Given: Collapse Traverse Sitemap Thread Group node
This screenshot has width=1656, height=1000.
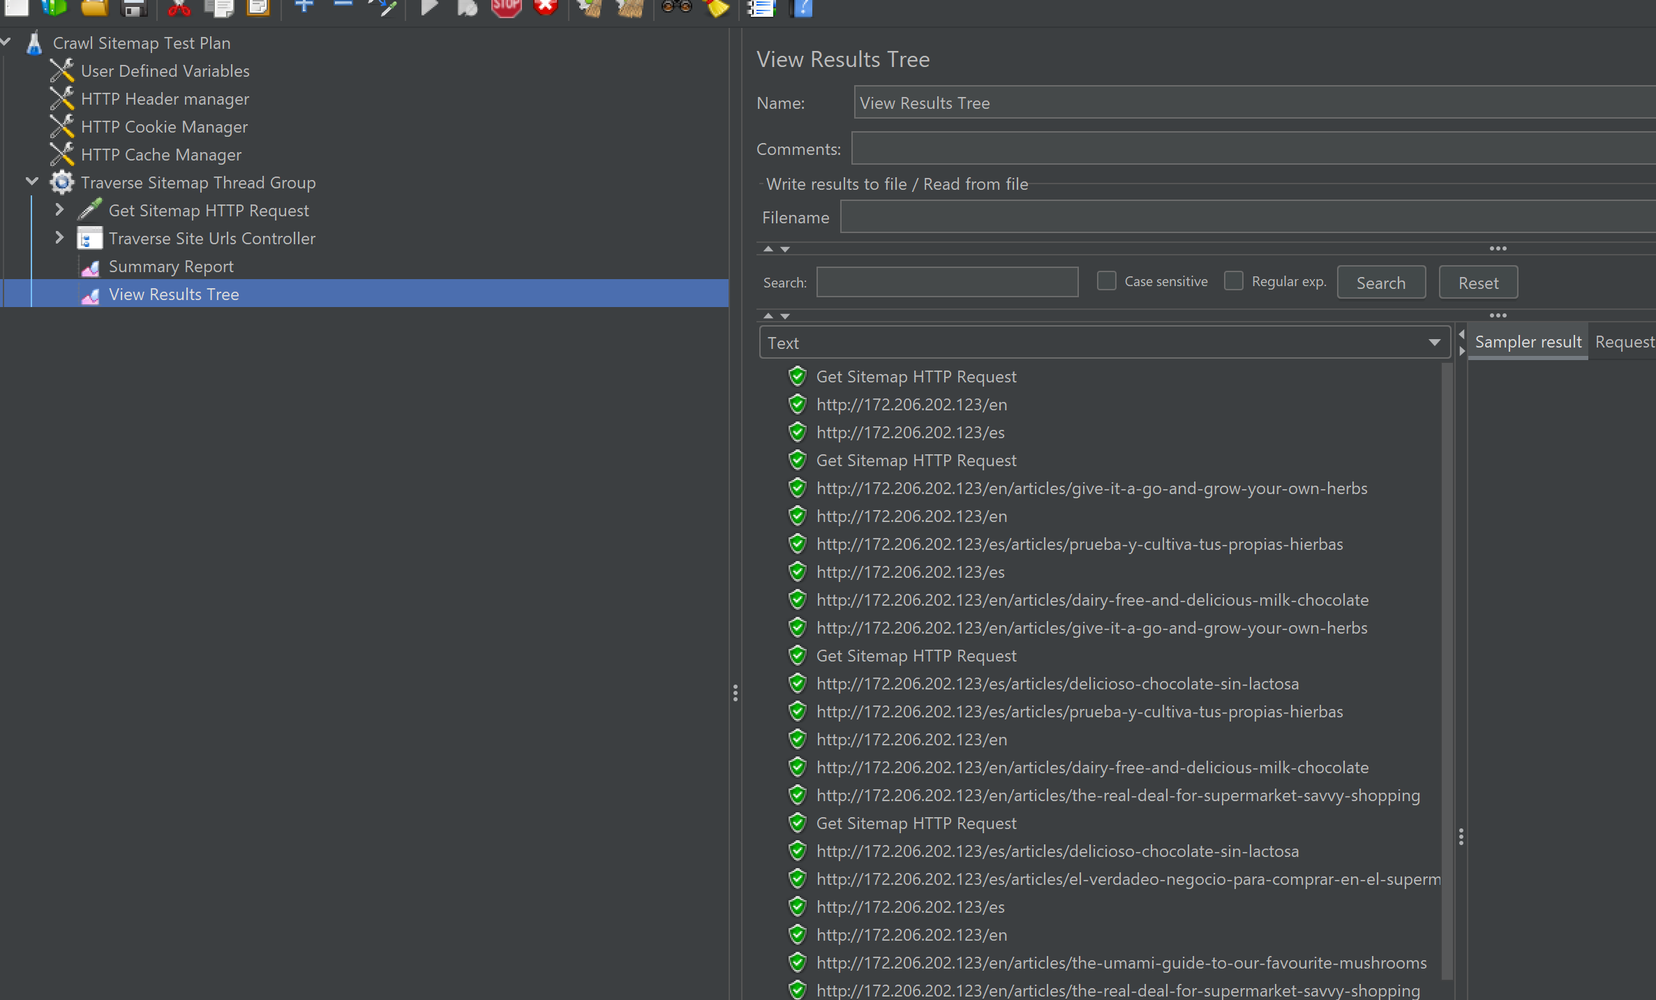Looking at the screenshot, I should 32,182.
